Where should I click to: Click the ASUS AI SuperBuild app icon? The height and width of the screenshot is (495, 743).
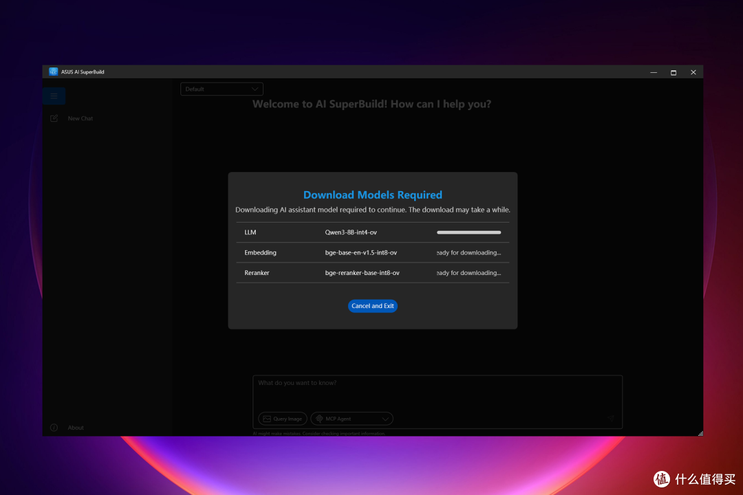coord(53,72)
